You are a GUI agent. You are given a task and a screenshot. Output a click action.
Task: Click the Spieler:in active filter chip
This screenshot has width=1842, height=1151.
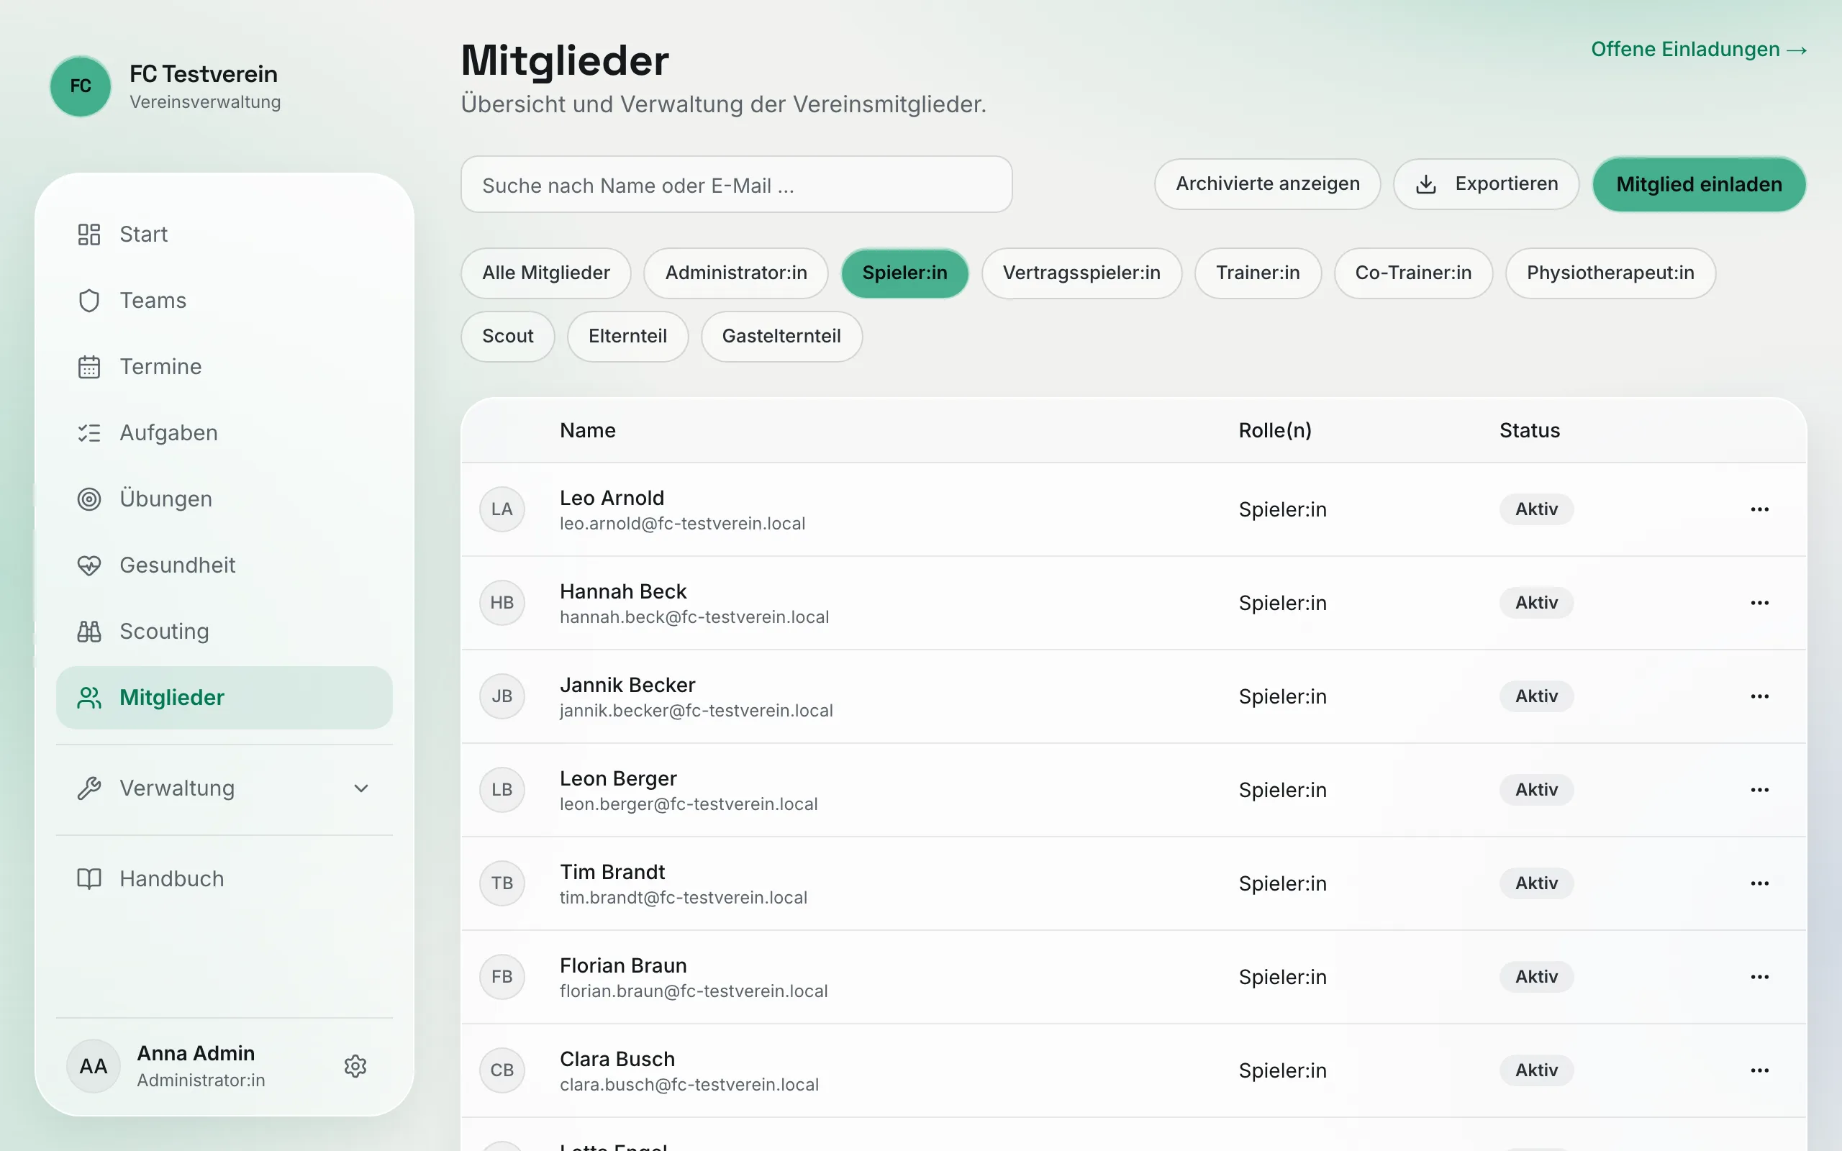[905, 273]
